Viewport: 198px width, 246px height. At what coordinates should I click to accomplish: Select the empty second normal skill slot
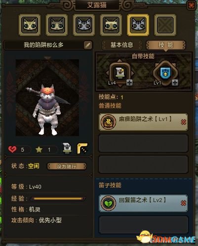(x=143, y=143)
